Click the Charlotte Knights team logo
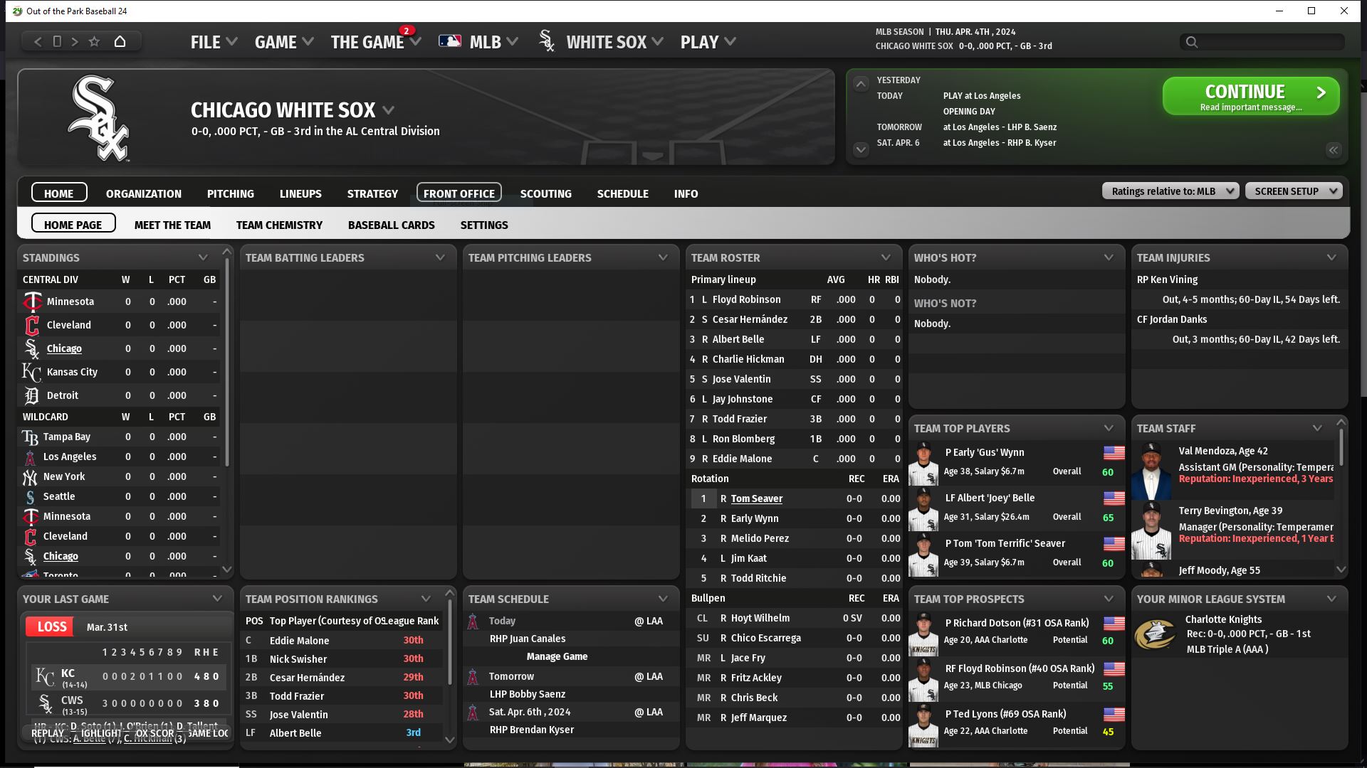The width and height of the screenshot is (1367, 768). point(1154,634)
